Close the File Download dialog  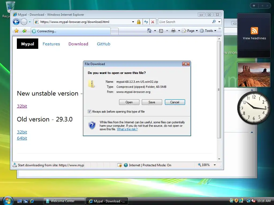pyautogui.click(x=186, y=64)
